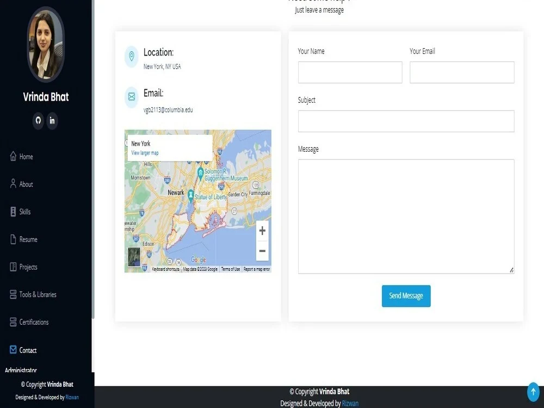
Task: Click the Rizwan link in footer
Action: tap(351, 403)
